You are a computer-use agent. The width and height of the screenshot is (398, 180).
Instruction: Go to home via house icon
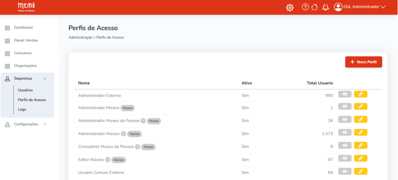[x=314, y=7]
